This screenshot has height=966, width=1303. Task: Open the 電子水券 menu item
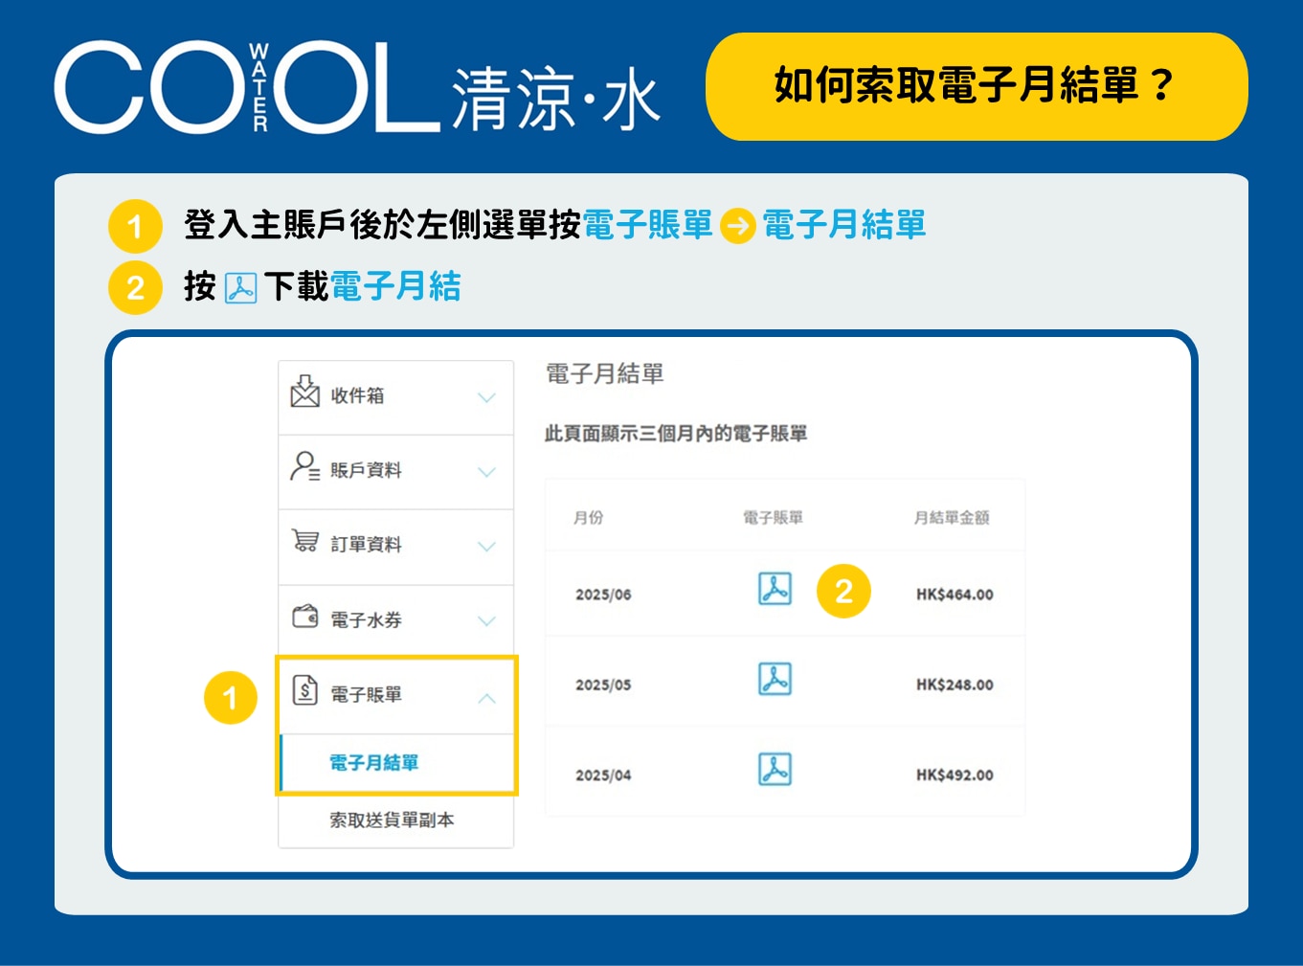click(x=395, y=621)
